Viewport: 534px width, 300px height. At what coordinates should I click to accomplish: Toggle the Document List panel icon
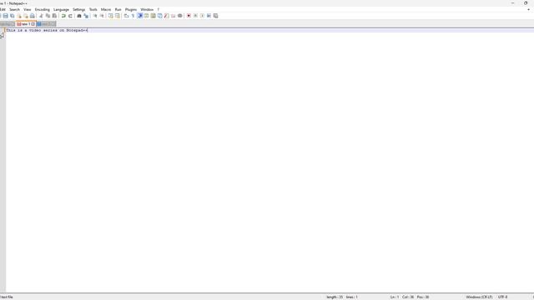(159, 16)
